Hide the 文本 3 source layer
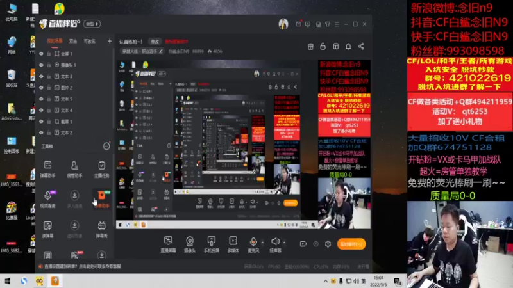The width and height of the screenshot is (513, 288). (41, 76)
